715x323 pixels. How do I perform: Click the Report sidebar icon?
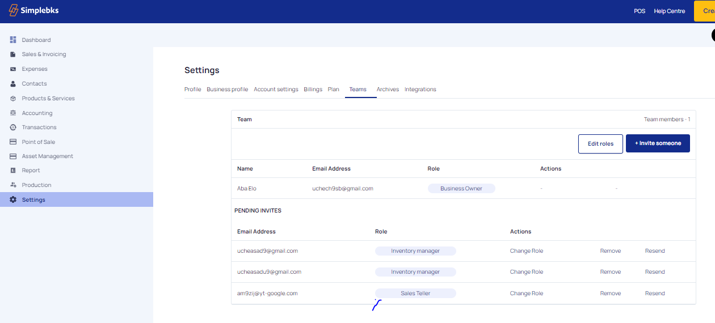[13, 171]
